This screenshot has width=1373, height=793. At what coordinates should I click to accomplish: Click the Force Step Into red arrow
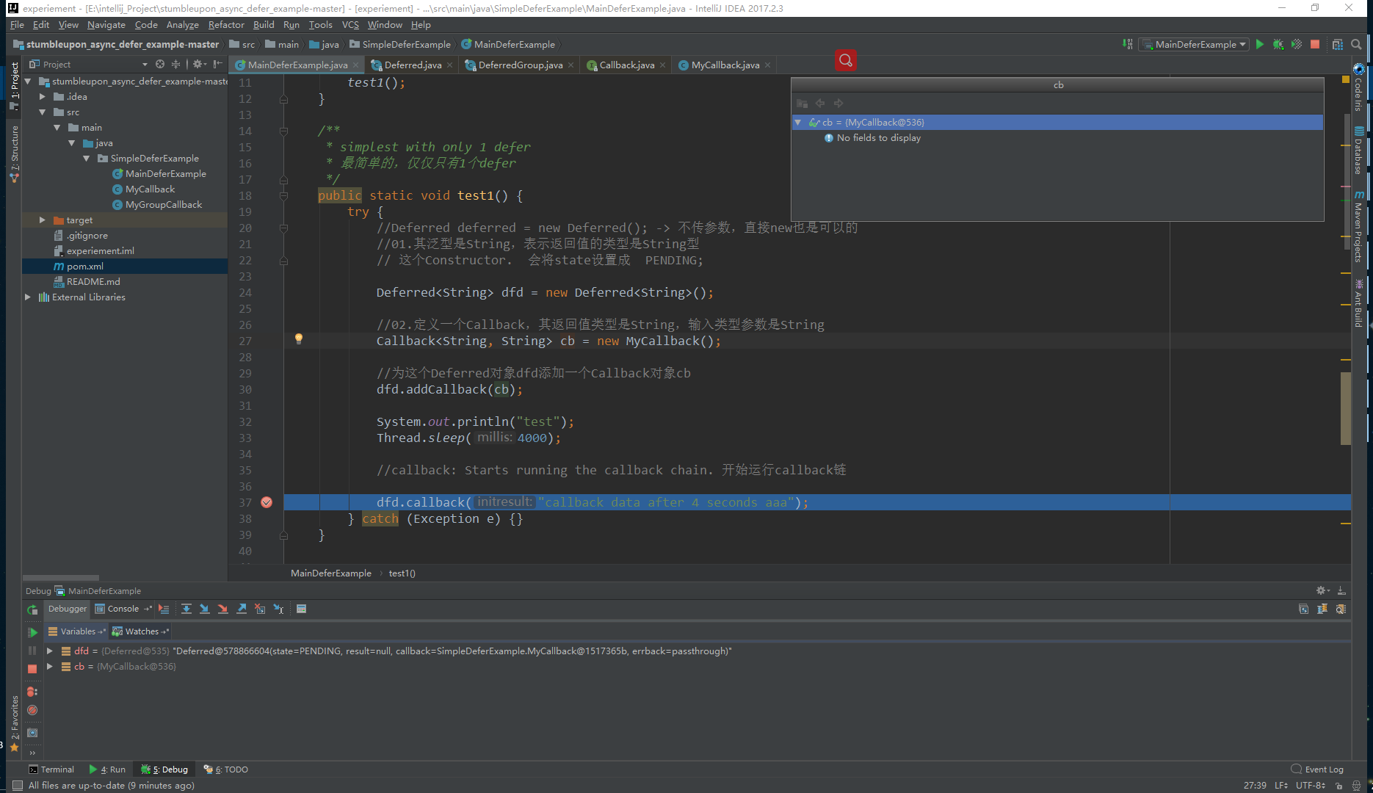pos(223,609)
